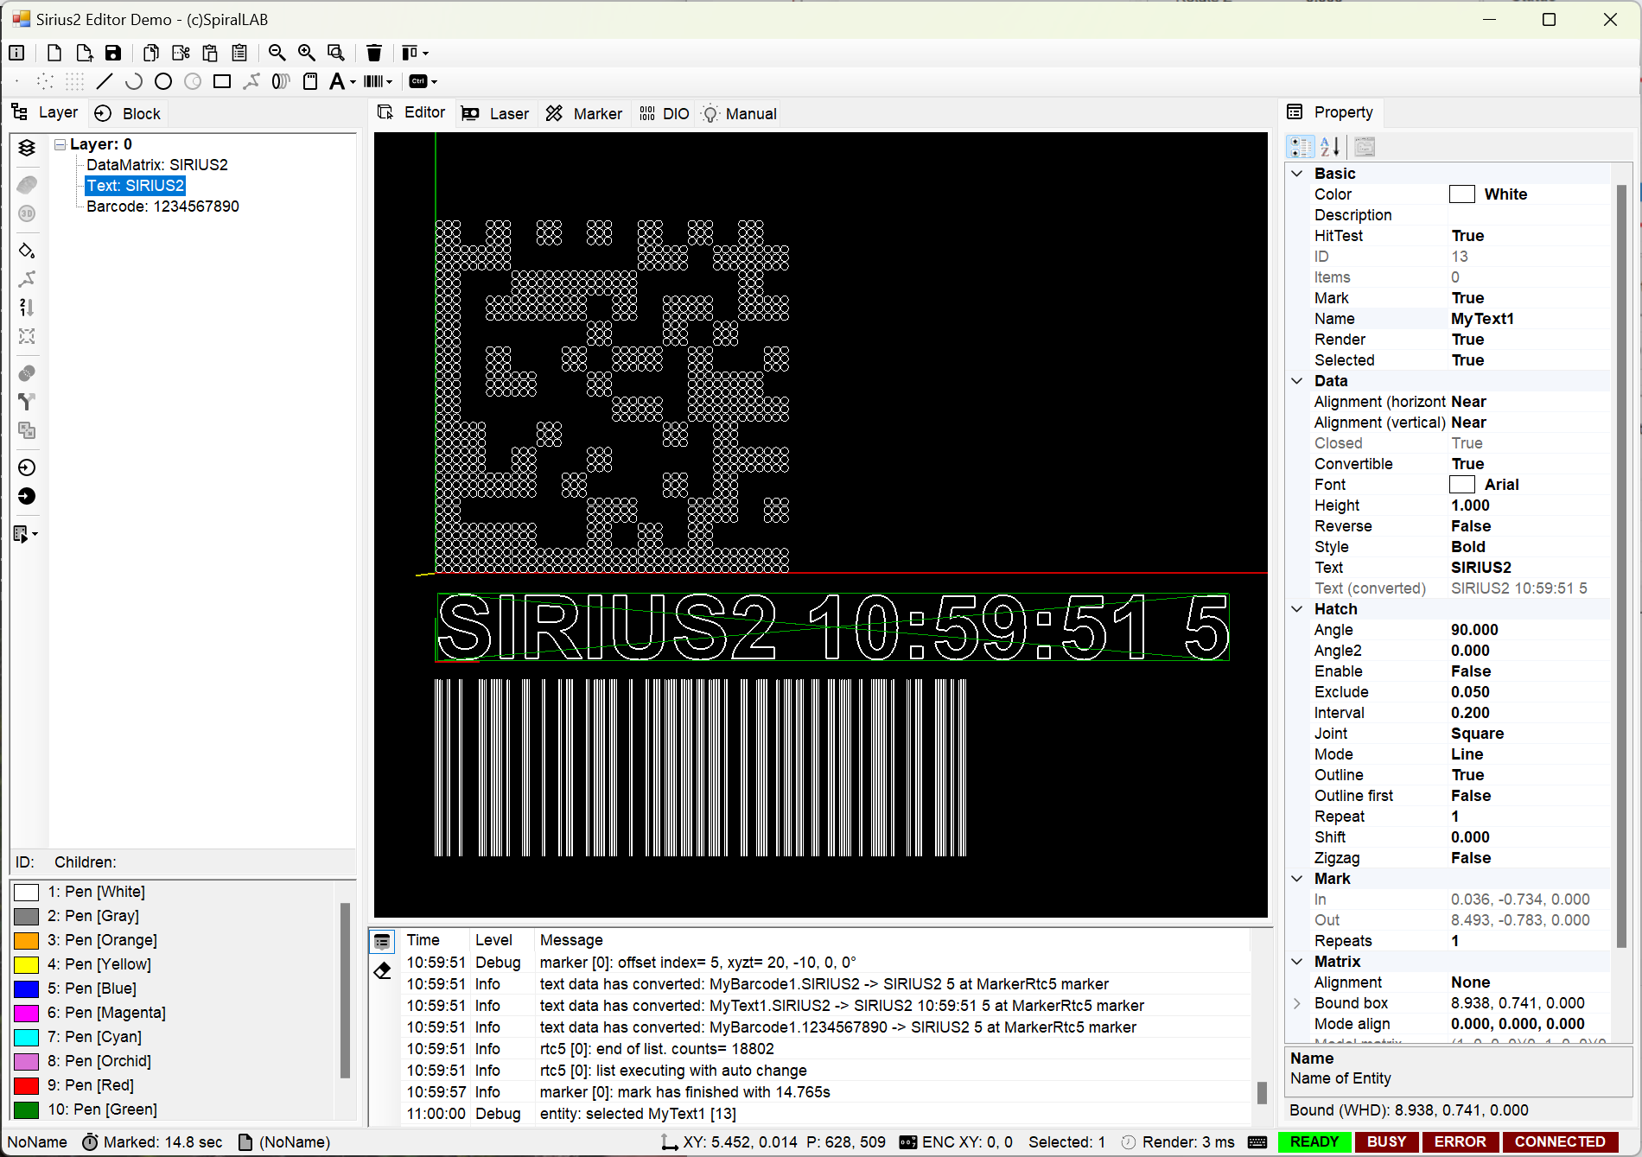Select the Arc drawing tool

pos(134,81)
